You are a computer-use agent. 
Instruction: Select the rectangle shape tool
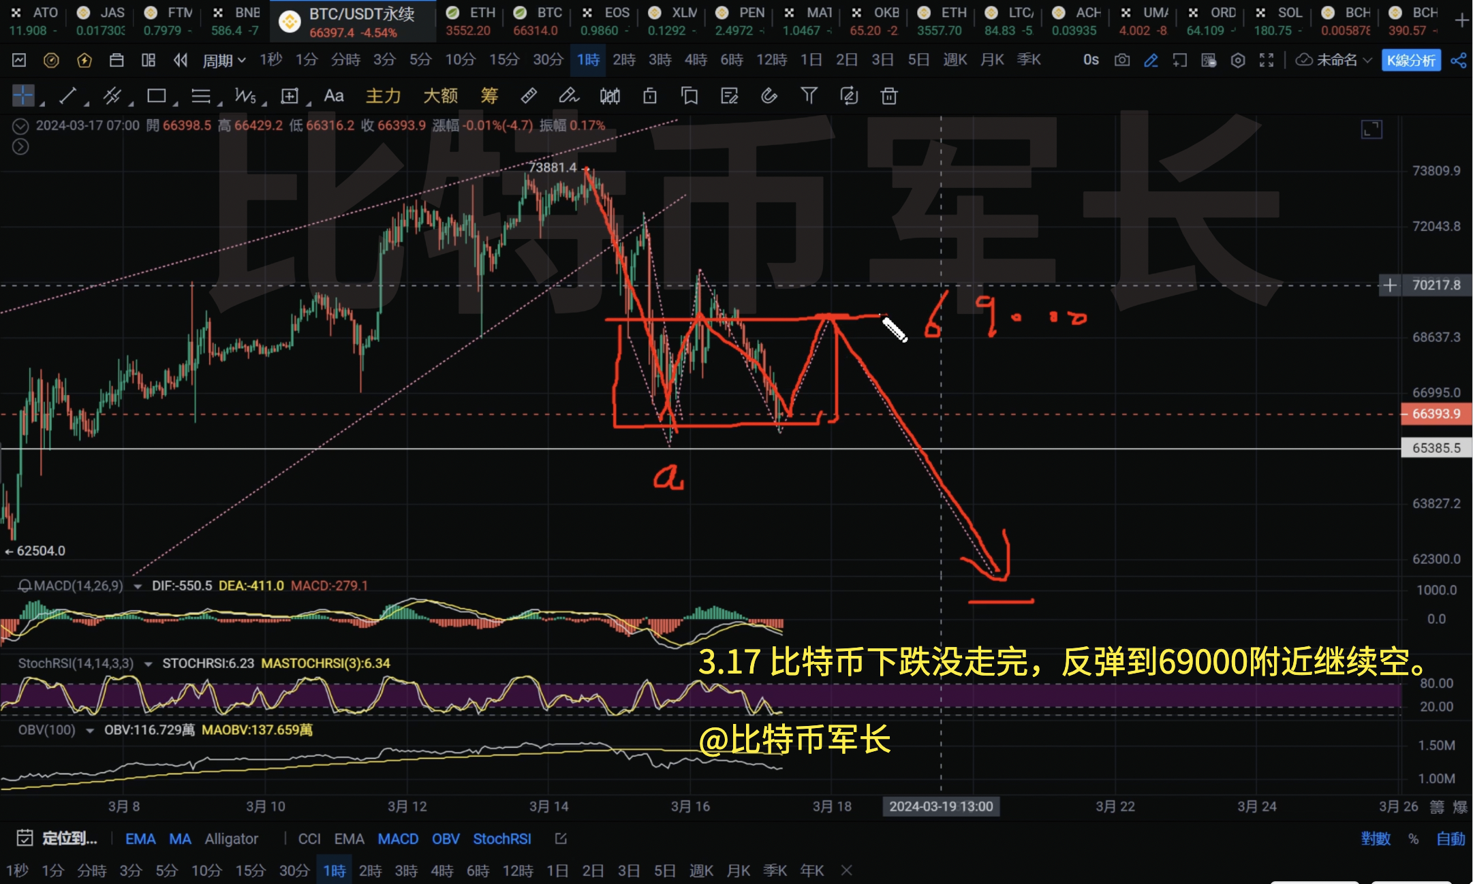[157, 95]
